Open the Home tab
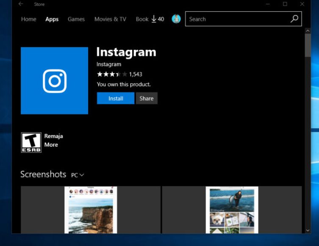 29,19
